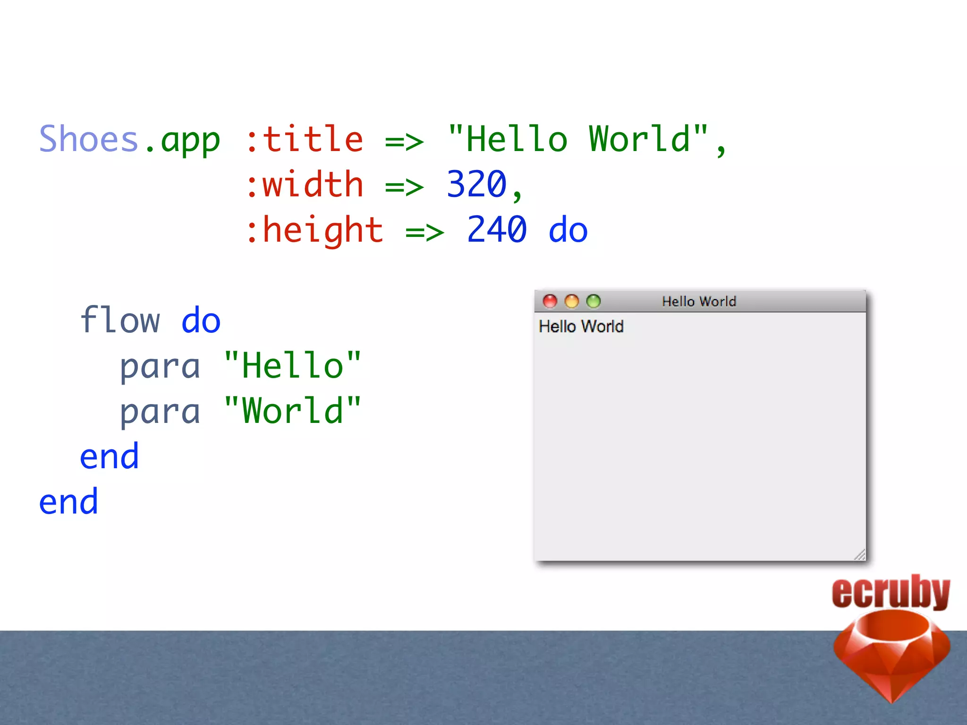967x725 pixels.
Task: Minimize Hello World window using yellow button
Action: coord(572,301)
